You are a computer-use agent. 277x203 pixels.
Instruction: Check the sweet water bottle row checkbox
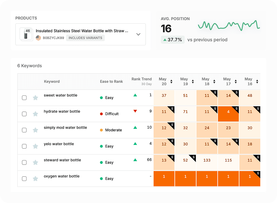(x=24, y=98)
